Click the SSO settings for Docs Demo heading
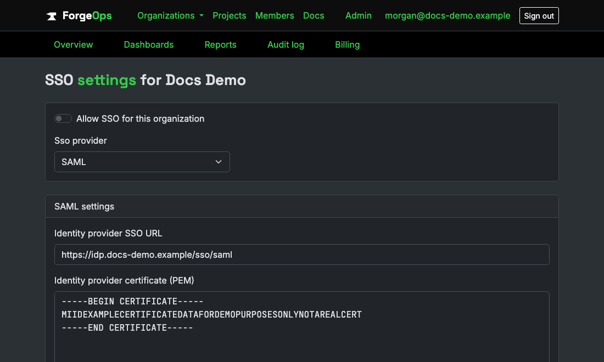 tap(145, 80)
